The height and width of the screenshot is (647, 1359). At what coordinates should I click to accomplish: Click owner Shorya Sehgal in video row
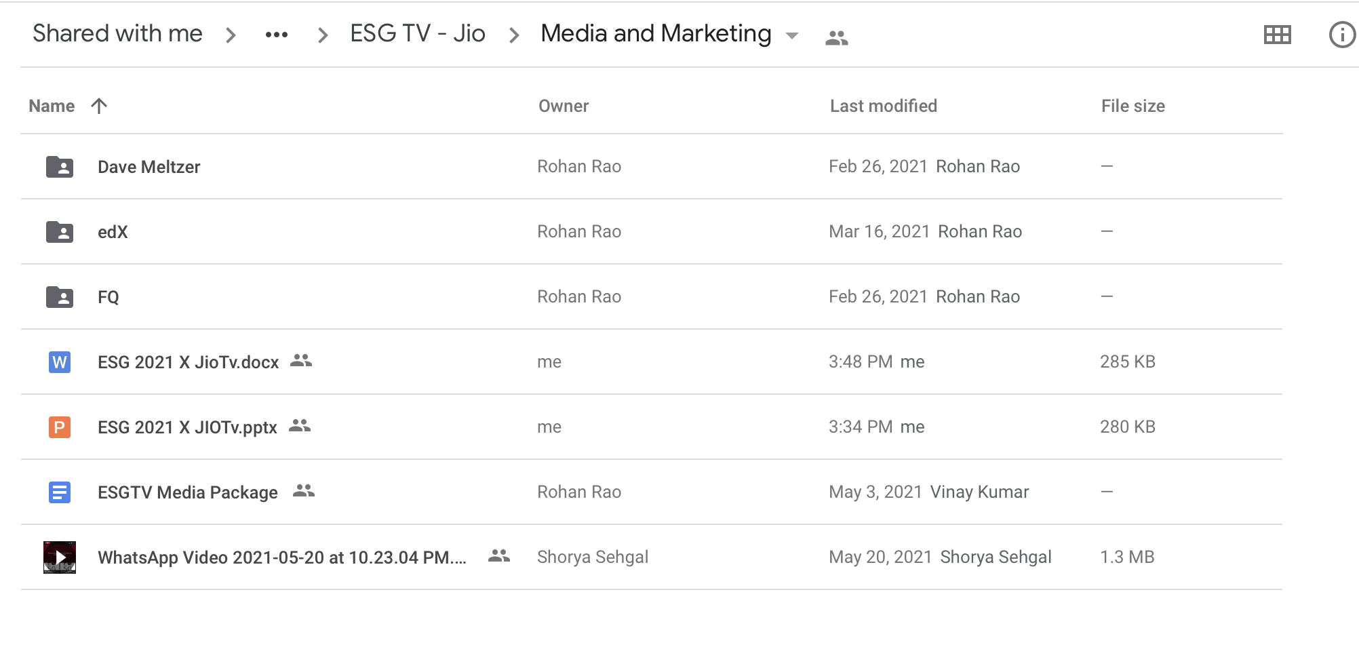tap(593, 557)
